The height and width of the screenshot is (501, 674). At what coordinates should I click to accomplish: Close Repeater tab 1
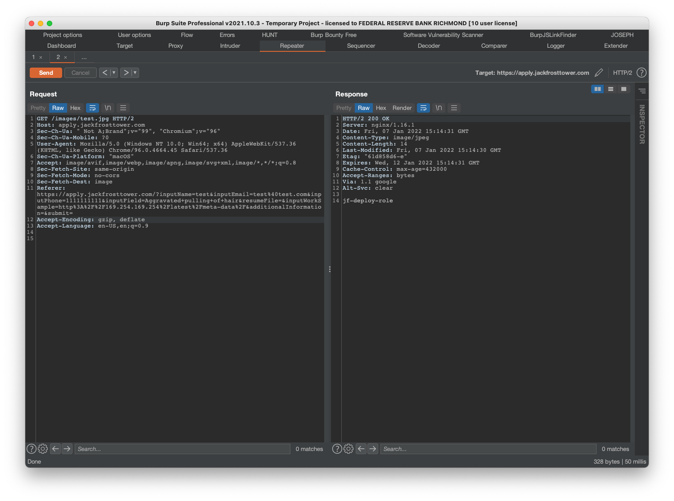41,58
